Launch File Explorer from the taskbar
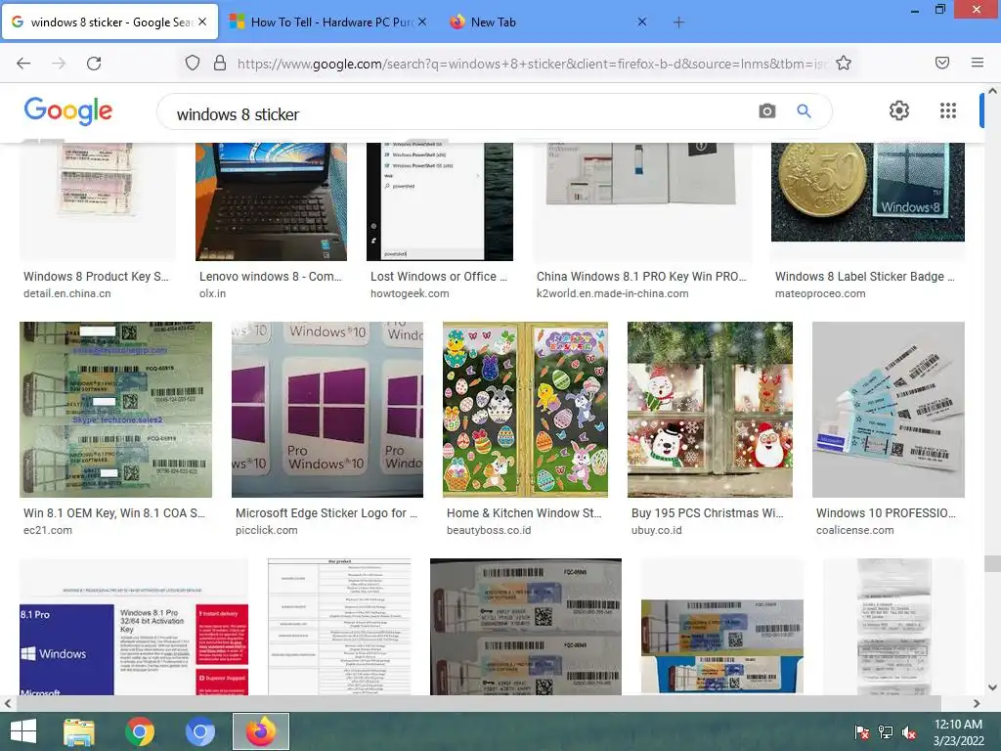 pos(79,731)
